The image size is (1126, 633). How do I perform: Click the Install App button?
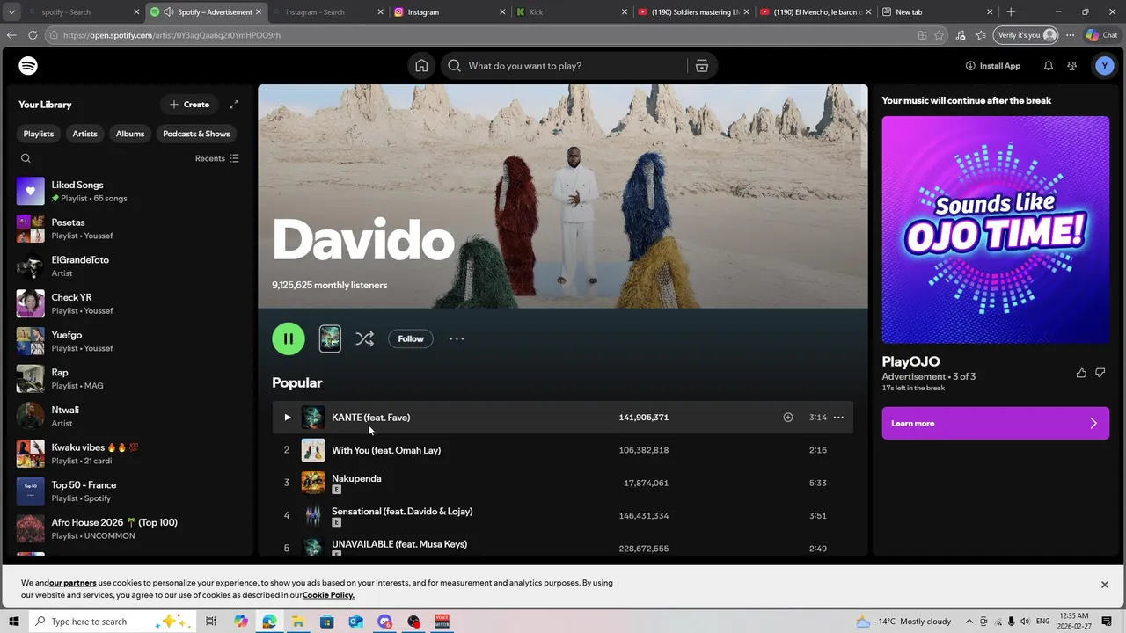[x=993, y=66]
